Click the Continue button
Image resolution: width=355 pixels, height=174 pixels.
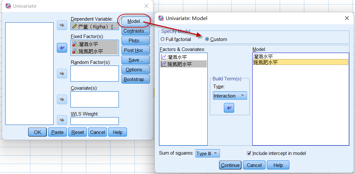pyautogui.click(x=230, y=165)
